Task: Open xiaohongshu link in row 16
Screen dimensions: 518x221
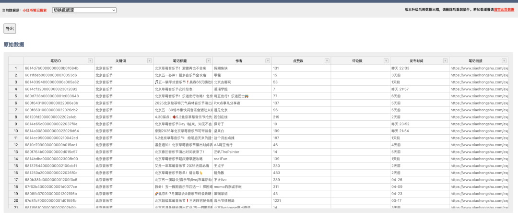Action: click(479, 173)
